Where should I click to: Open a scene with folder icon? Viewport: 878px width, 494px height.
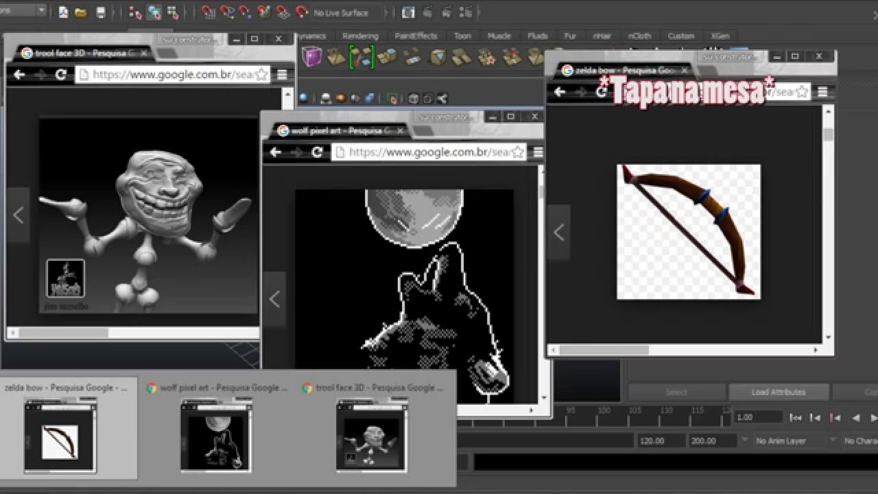(80, 12)
